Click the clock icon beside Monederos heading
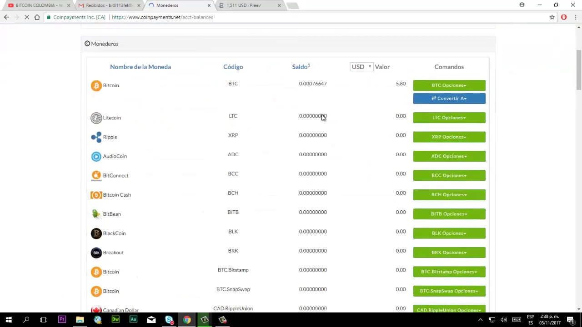 pos(87,44)
